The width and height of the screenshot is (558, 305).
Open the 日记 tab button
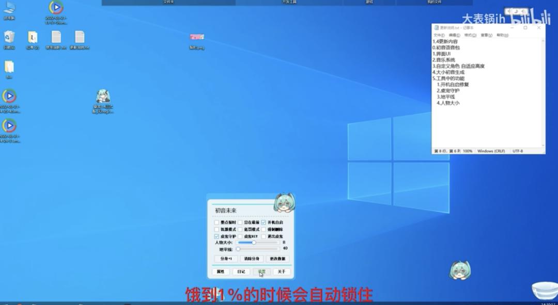pos(241,271)
